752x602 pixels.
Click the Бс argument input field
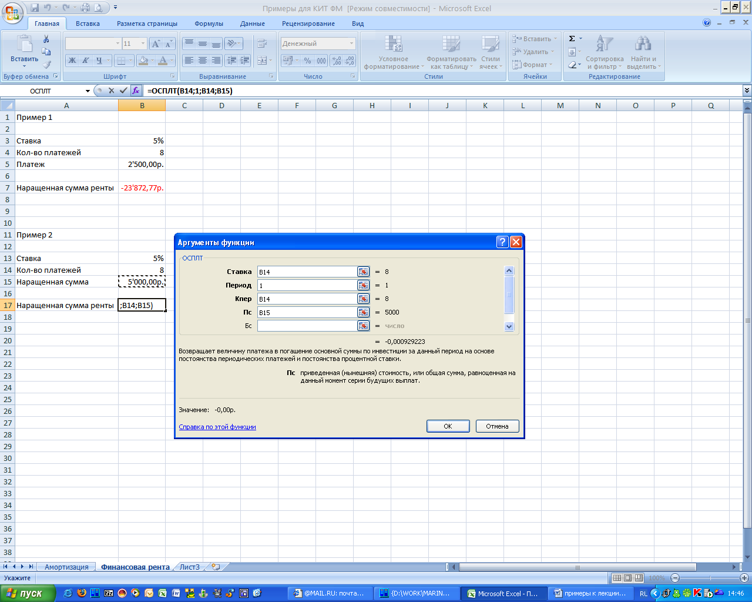307,326
